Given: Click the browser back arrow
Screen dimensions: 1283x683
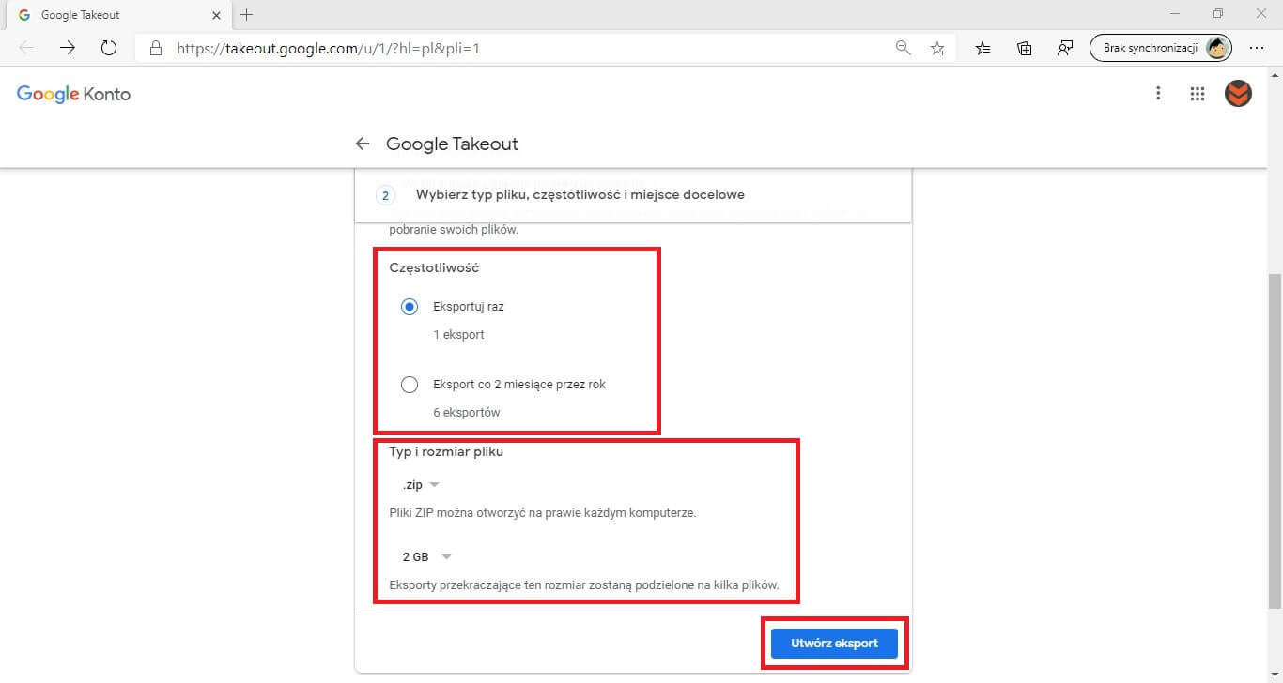Looking at the screenshot, I should (x=26, y=48).
